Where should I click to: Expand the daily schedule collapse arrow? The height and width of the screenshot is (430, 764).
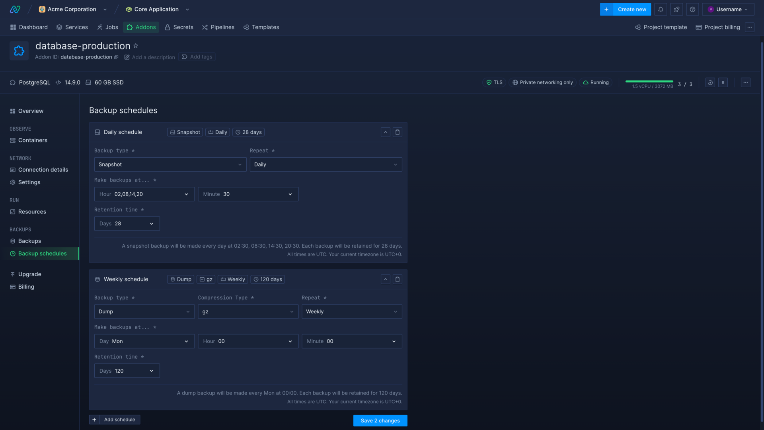coord(386,132)
